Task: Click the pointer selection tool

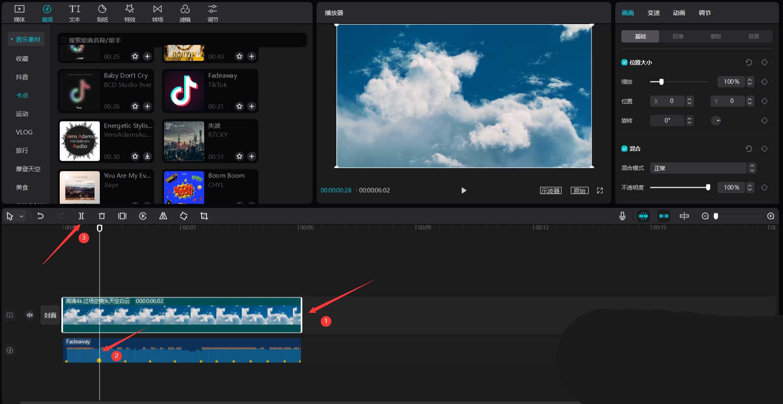Action: coord(10,216)
